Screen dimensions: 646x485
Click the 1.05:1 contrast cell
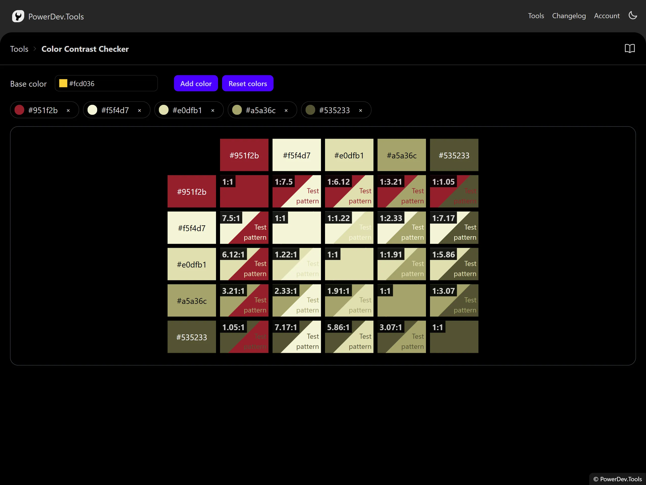[x=244, y=337]
